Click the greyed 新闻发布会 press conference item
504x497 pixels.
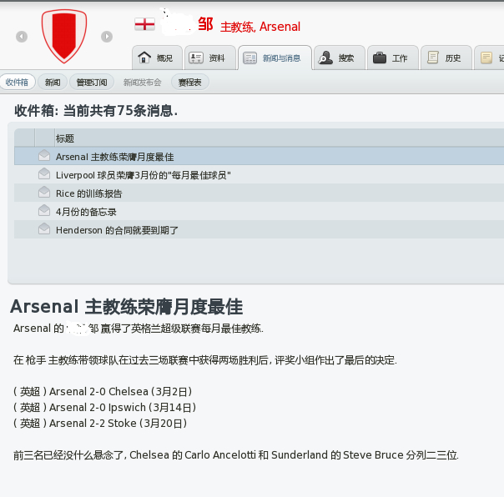coord(142,83)
